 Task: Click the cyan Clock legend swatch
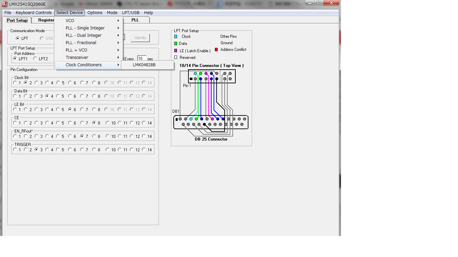(x=176, y=36)
